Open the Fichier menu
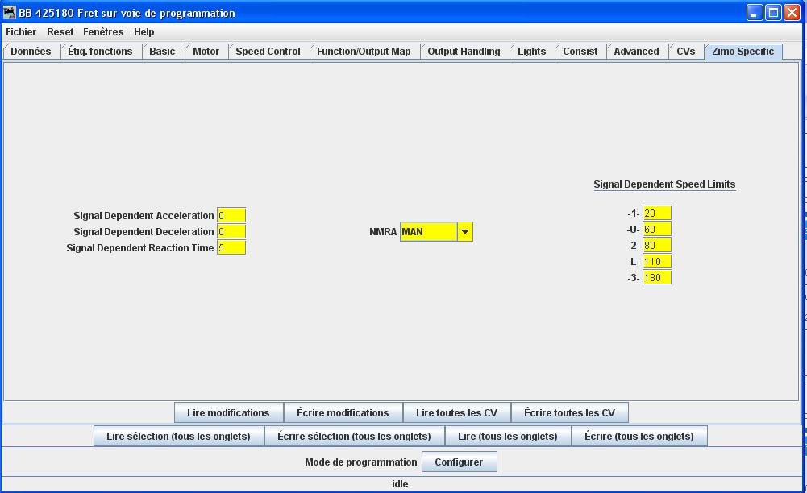This screenshot has width=807, height=493. (21, 32)
